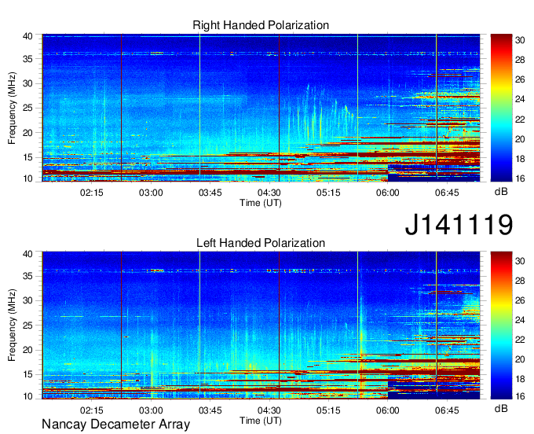534x434 pixels.
Task: Click the Left Handed plot's color scale bar
Action: click(x=501, y=325)
